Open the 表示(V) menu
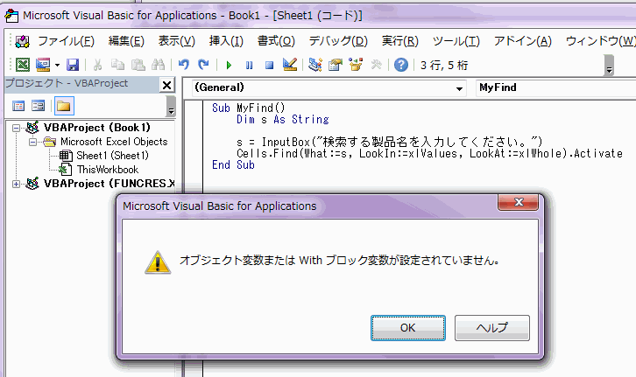Viewport: 636px width, 377px height. 176,41
